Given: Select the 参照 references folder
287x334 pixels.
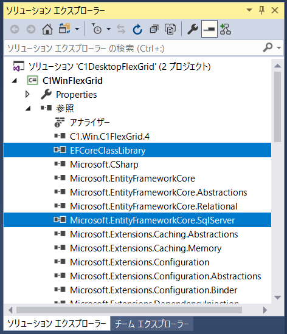Looking at the screenshot, I should tap(65, 109).
